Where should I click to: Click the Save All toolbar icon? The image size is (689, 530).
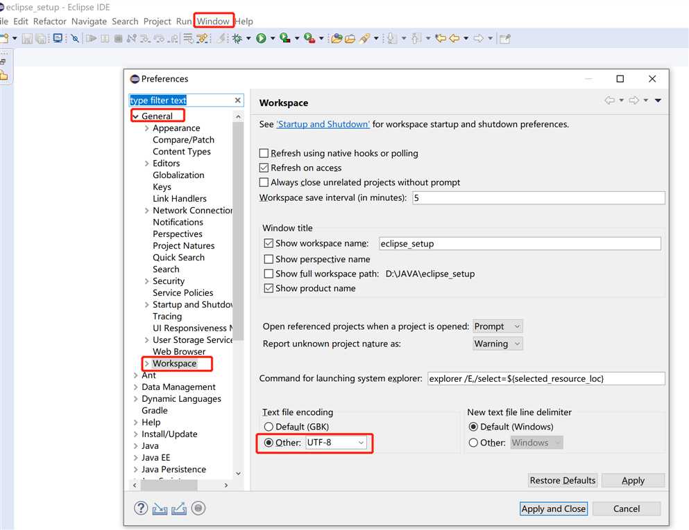[41, 39]
